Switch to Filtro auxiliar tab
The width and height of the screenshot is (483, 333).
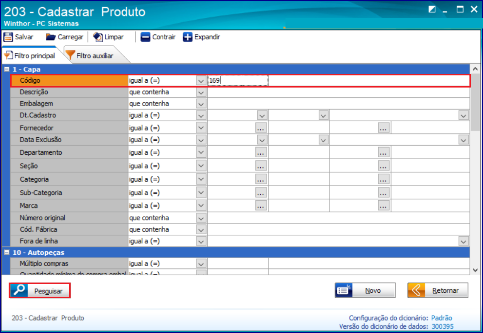(94, 56)
